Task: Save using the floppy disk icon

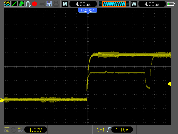Action: [49, 4]
